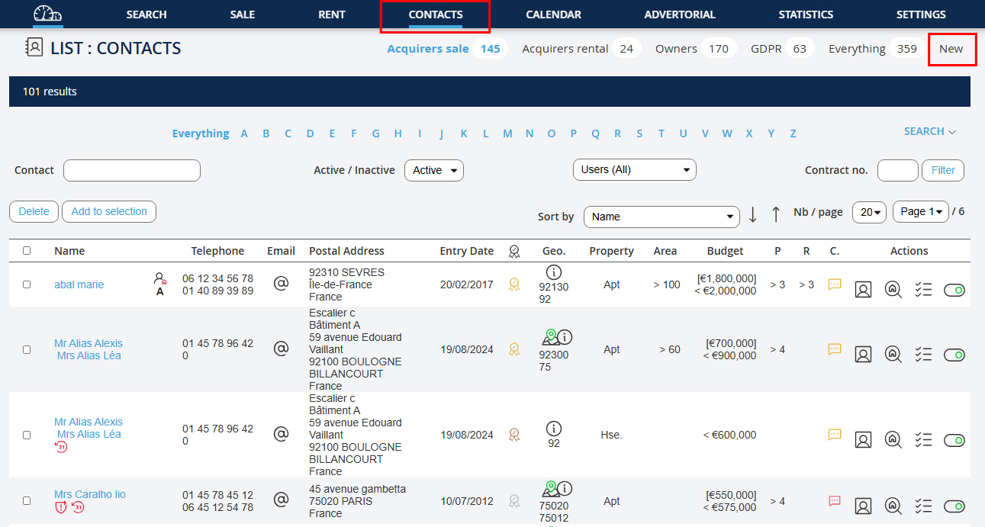
Task: Open yellow comment icon for abal marie
Action: (835, 284)
